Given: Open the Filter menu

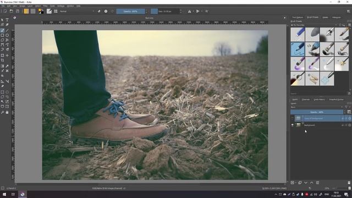Looking at the screenshot, I should [x=45, y=6].
